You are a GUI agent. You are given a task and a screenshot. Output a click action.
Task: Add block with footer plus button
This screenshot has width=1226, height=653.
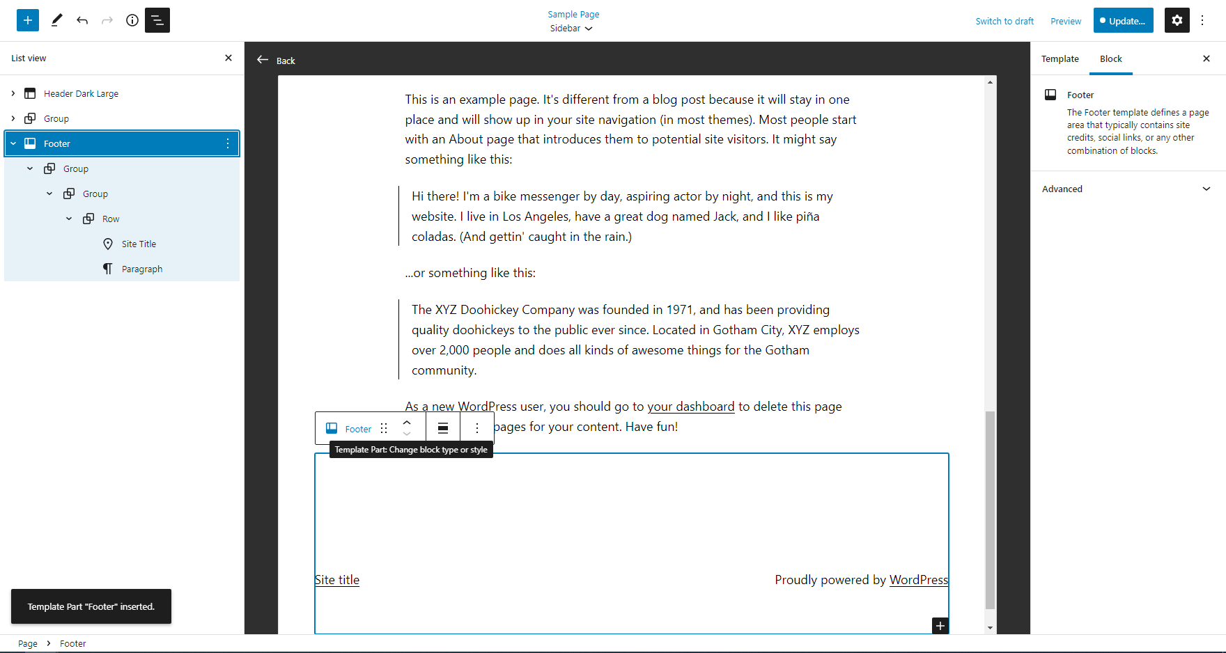[x=940, y=626]
